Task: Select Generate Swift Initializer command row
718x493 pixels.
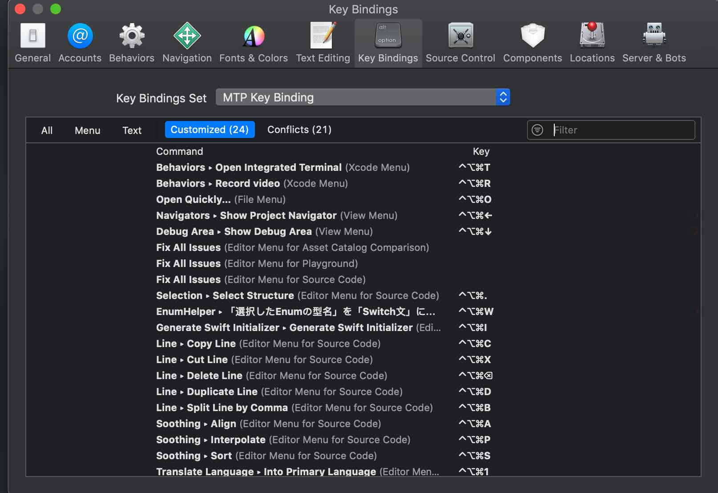Action: coord(363,327)
